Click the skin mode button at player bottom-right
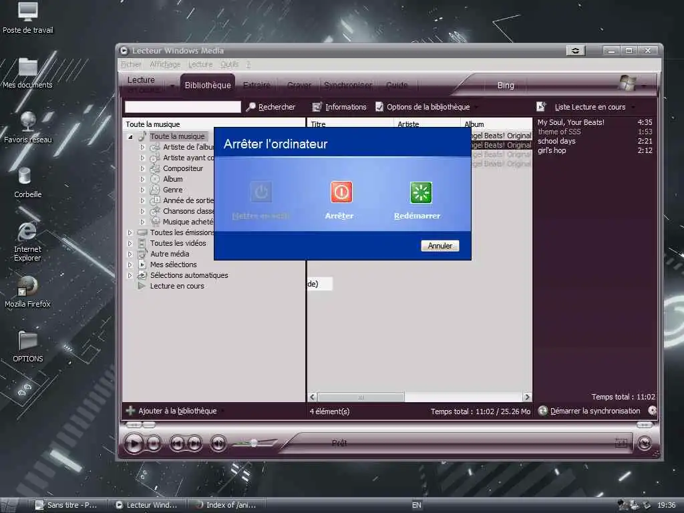Screen dimensions: 684x513 [645, 444]
